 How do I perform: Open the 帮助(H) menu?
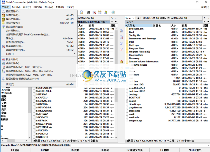[x=205, y=7]
